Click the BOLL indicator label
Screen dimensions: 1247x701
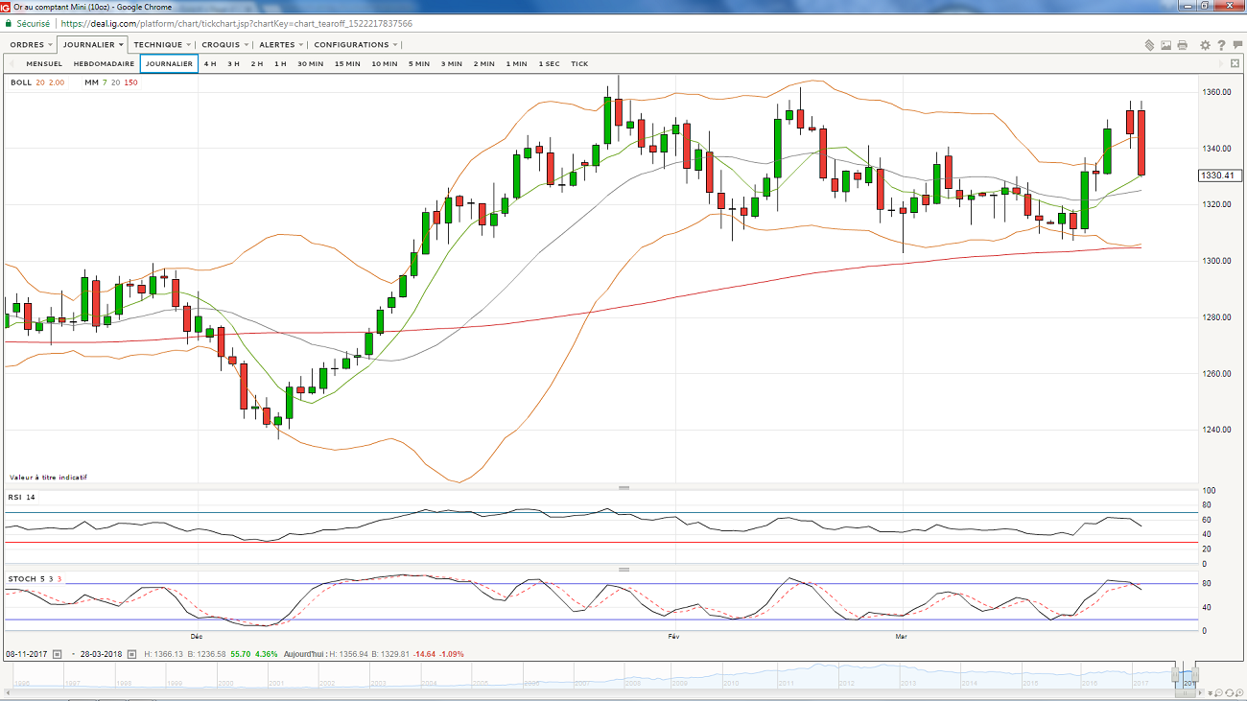pos(37,82)
